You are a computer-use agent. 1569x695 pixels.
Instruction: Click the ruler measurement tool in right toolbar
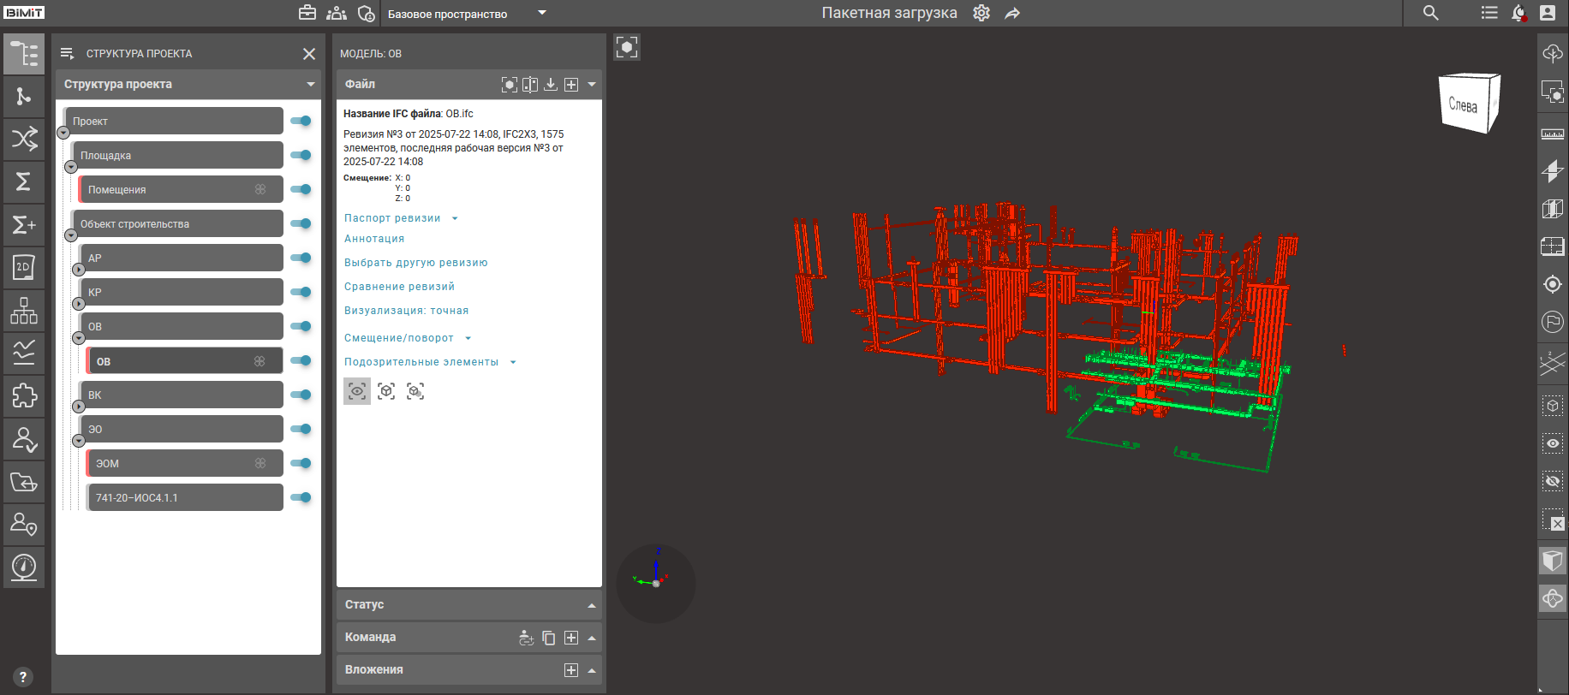(x=1552, y=134)
